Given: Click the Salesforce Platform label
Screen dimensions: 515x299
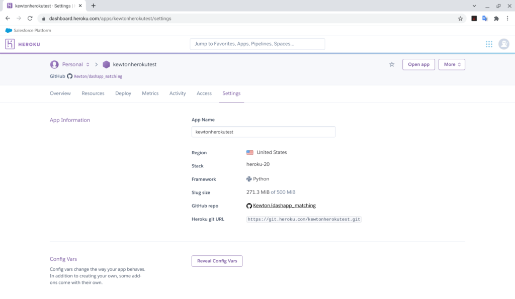Looking at the screenshot, I should (x=32, y=30).
